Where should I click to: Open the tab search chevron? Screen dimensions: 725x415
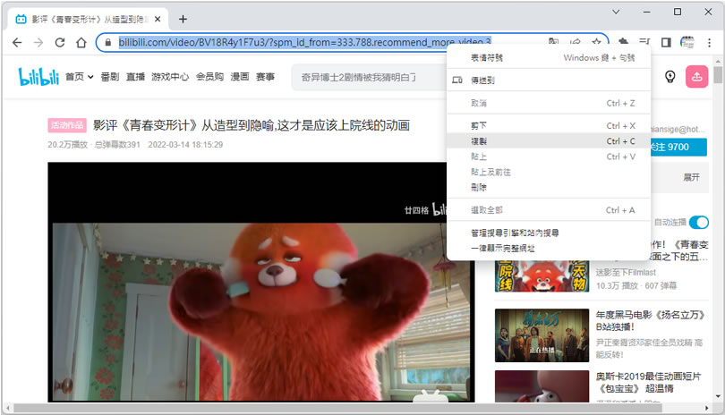pyautogui.click(x=616, y=12)
